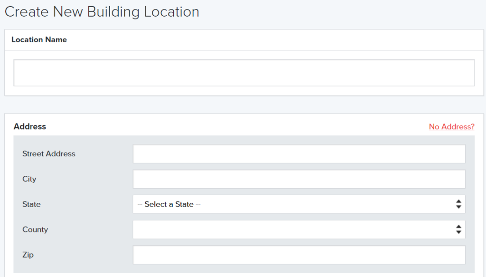The image size is (486, 277).
Task: Click the 'City' field label
Action: point(29,179)
